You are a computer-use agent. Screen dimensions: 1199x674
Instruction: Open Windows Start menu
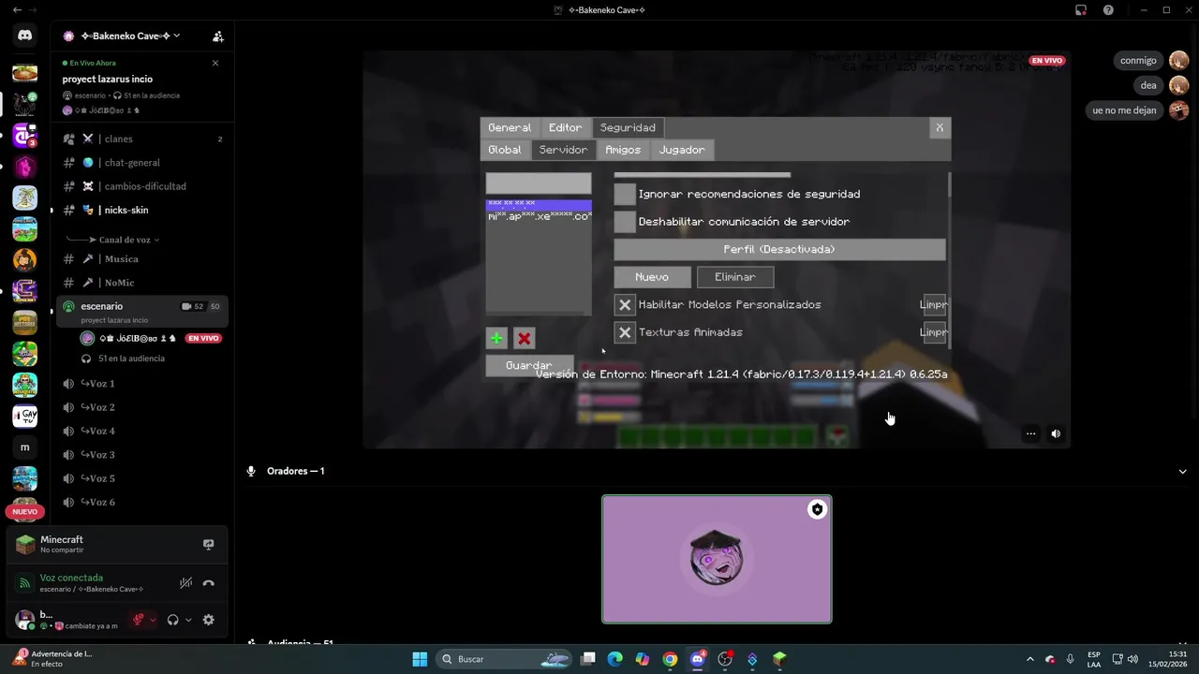(x=420, y=659)
